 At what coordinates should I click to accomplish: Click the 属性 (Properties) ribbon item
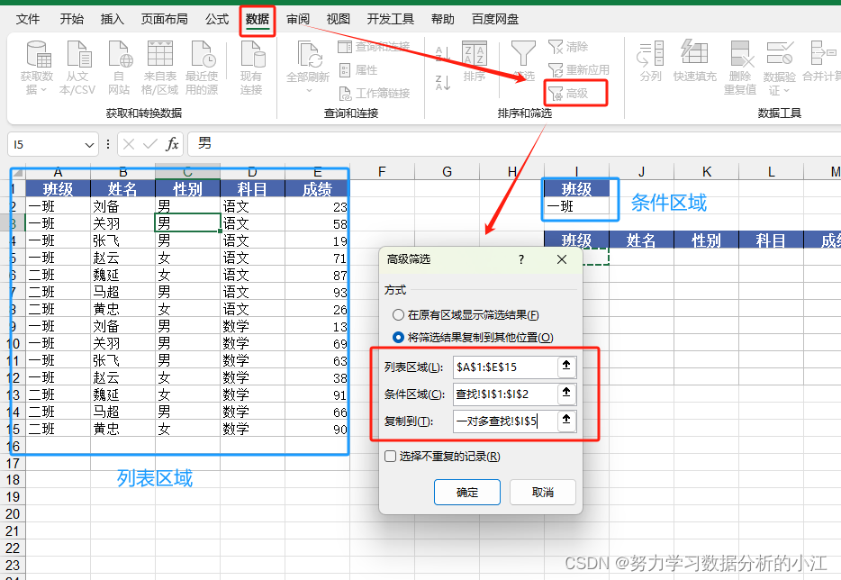coord(358,69)
